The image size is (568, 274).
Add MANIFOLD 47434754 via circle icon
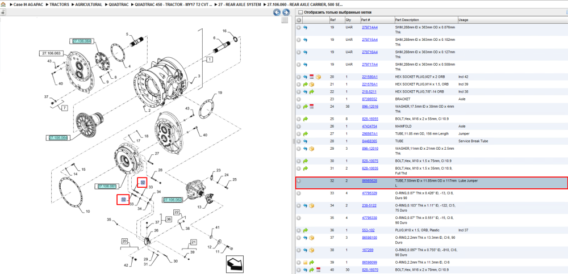[299, 127]
